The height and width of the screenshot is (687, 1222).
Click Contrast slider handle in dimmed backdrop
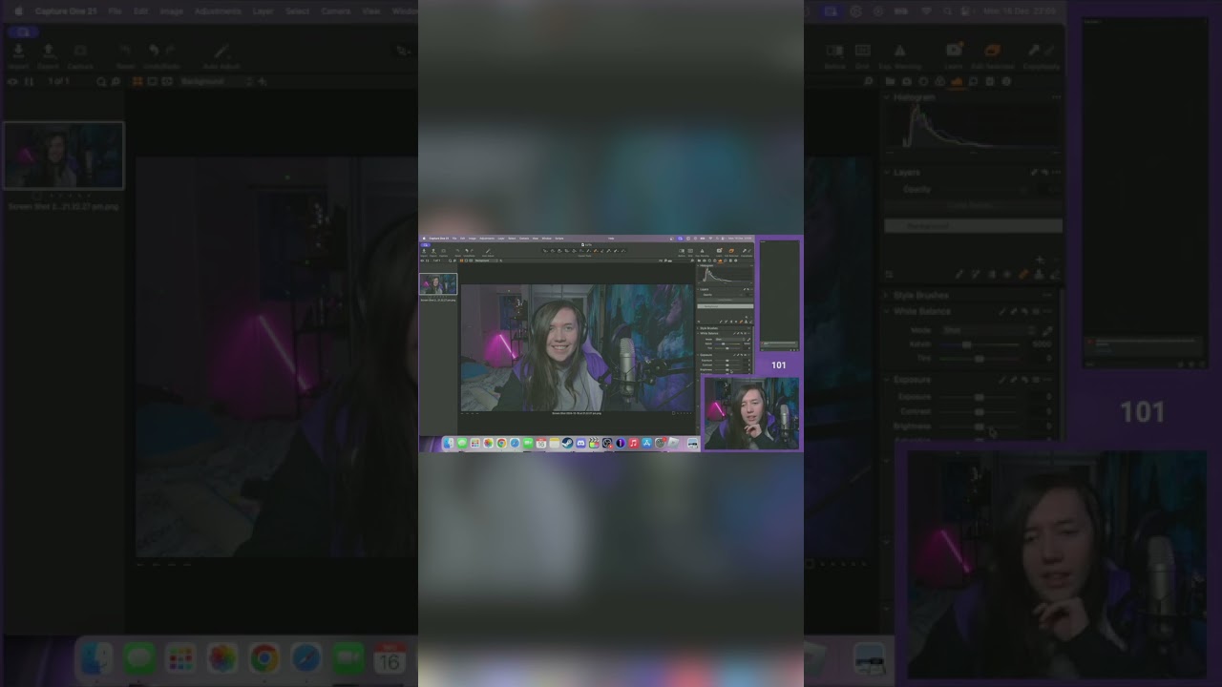(x=980, y=411)
